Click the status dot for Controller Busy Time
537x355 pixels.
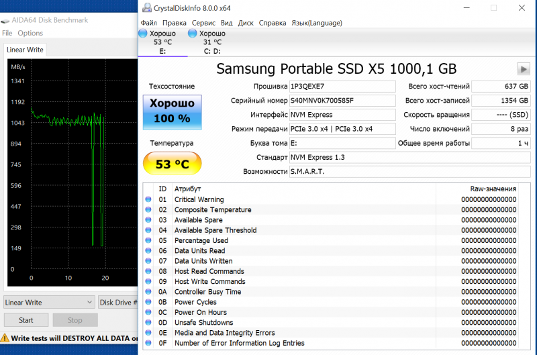pyautogui.click(x=148, y=292)
